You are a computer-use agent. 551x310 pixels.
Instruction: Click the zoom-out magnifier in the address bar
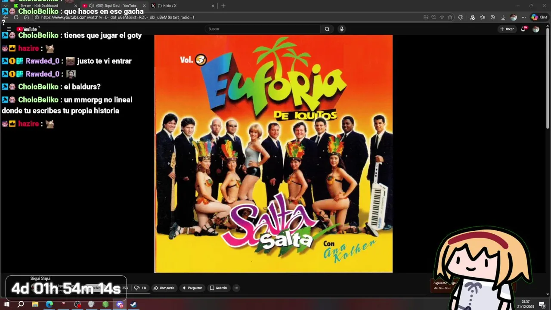(x=434, y=17)
